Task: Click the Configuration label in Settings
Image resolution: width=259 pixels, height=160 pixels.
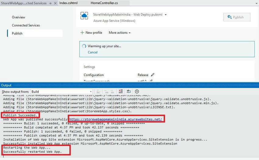Action: [94, 75]
